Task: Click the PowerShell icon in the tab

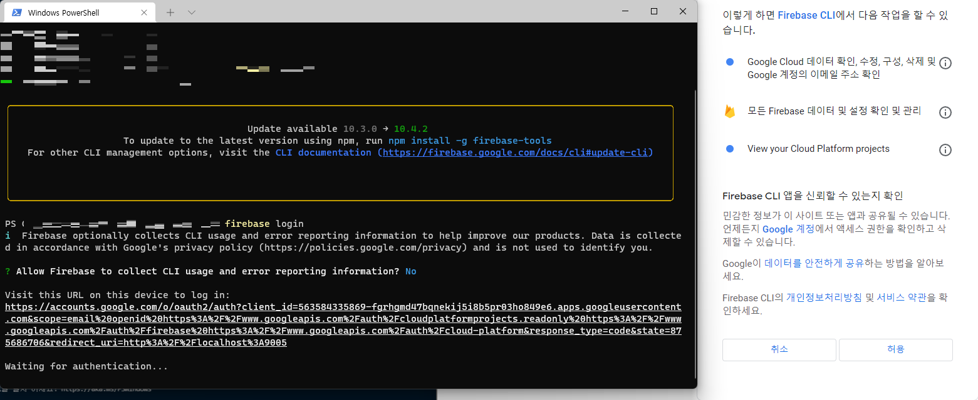Action: pyautogui.click(x=18, y=12)
